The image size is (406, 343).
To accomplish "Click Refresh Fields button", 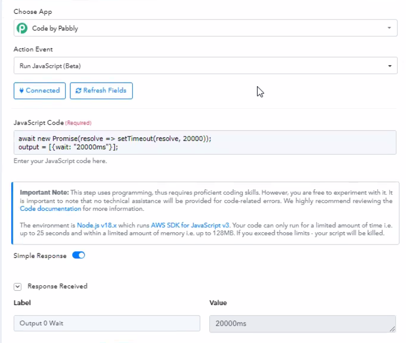I will point(101,91).
